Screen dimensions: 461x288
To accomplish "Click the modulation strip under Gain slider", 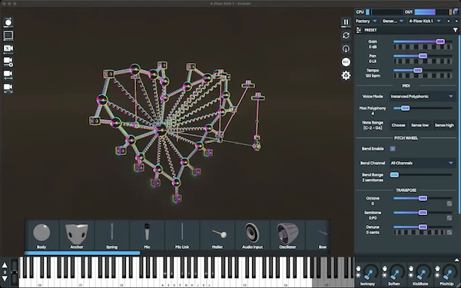I will point(423,47).
